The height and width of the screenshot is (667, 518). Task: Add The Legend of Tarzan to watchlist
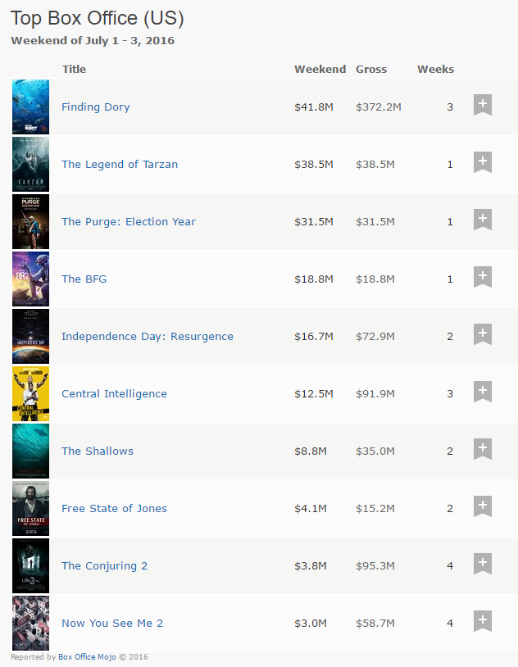pos(483,162)
